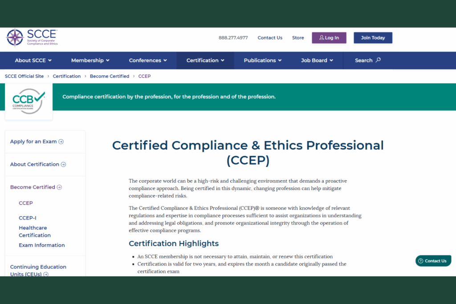
Task: Click the floating Contact Us help button
Action: point(433,261)
